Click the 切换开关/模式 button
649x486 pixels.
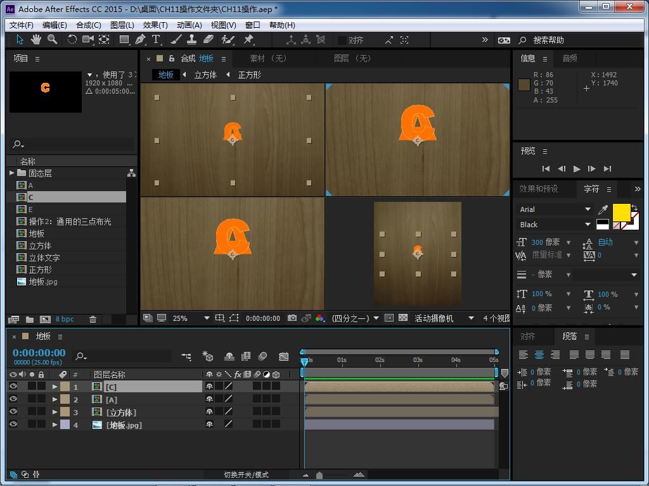tap(246, 475)
